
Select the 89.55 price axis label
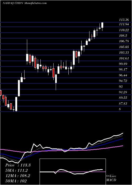tap(123, 98)
